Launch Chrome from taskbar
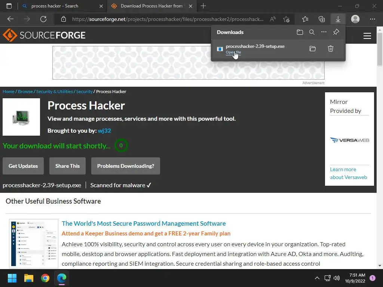The image size is (383, 287). [45, 278]
